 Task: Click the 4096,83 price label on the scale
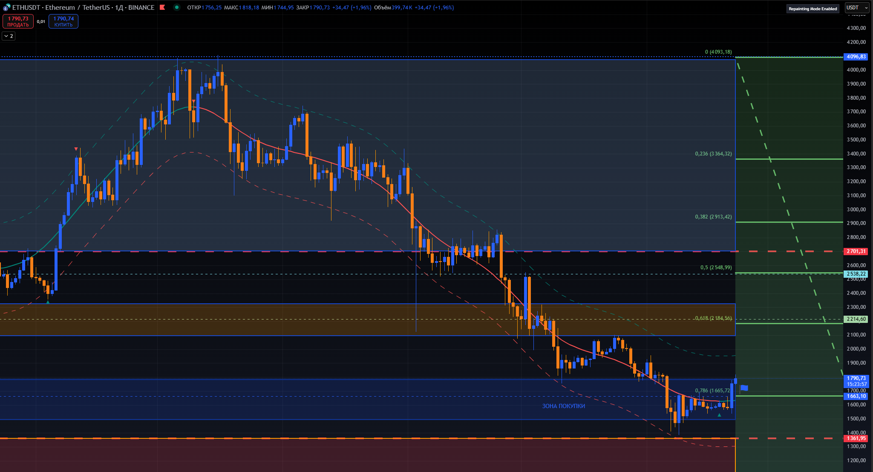856,57
